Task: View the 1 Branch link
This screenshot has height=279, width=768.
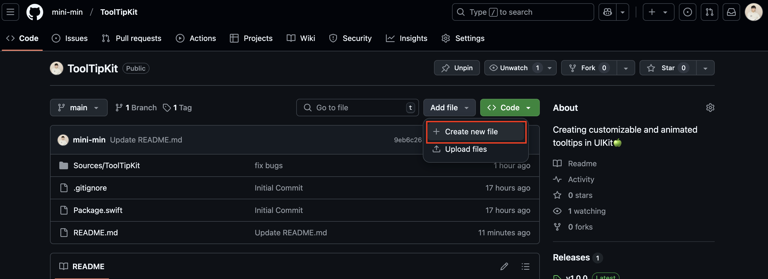Action: (136, 108)
